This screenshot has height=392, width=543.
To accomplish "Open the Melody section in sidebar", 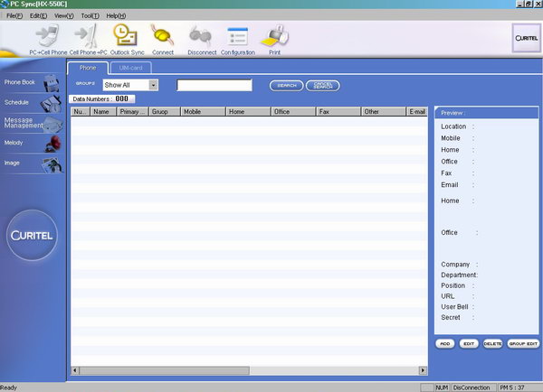I will point(32,143).
